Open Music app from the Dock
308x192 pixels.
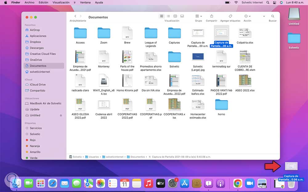click(x=148, y=183)
